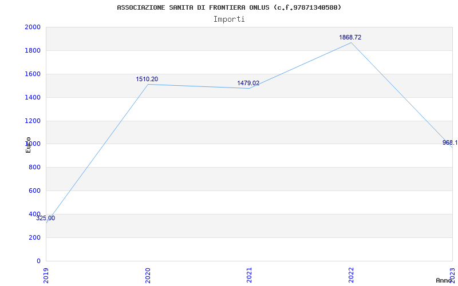Image resolution: width=458 pixels, height=286 pixels.
Task: Click the 600 y-axis value
Action: pyautogui.click(x=35, y=190)
